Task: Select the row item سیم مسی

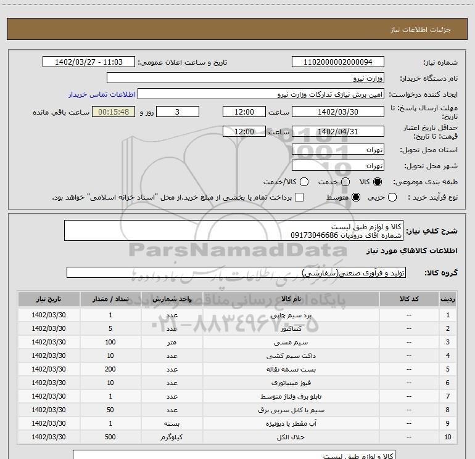Action: pos(291,342)
